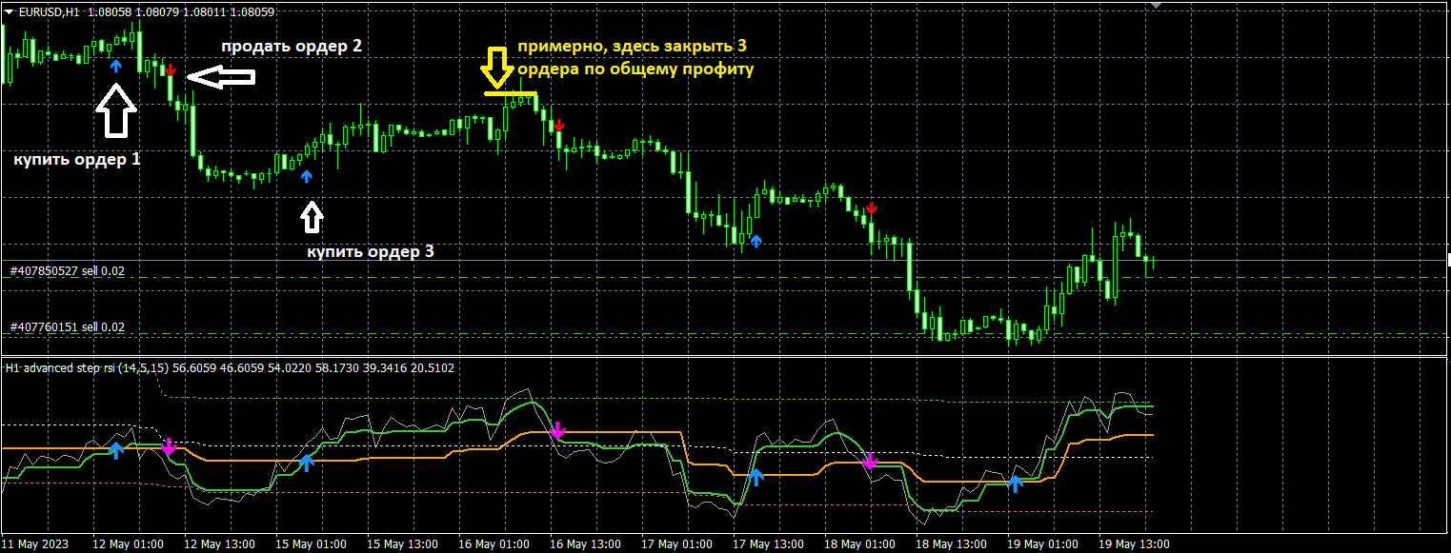
Task: Select the short yellow horizontal line above the candles
Action: click(511, 93)
